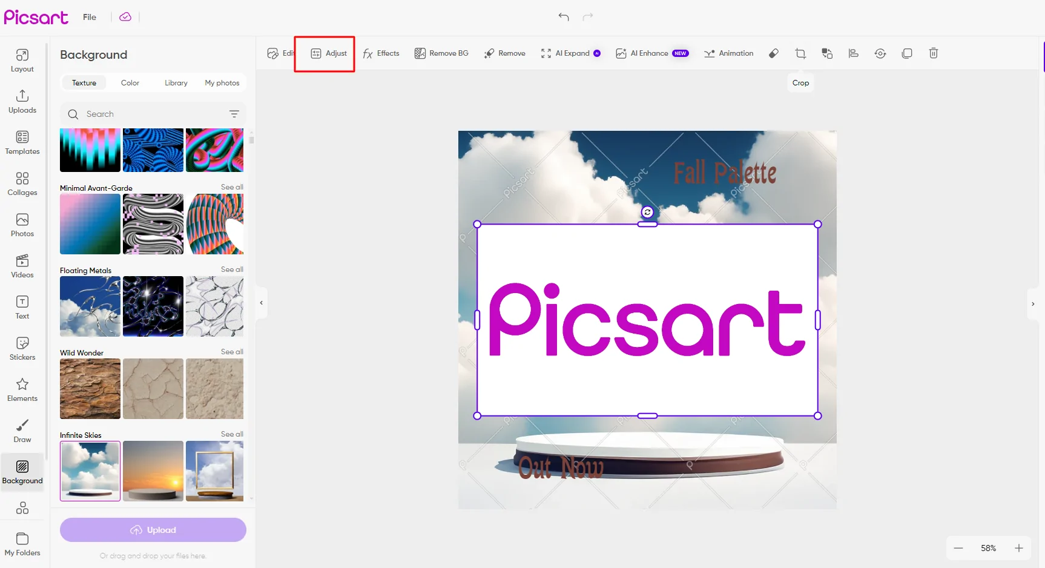The width and height of the screenshot is (1045, 568).
Task: Open the Adjust tool
Action: pyautogui.click(x=329, y=53)
